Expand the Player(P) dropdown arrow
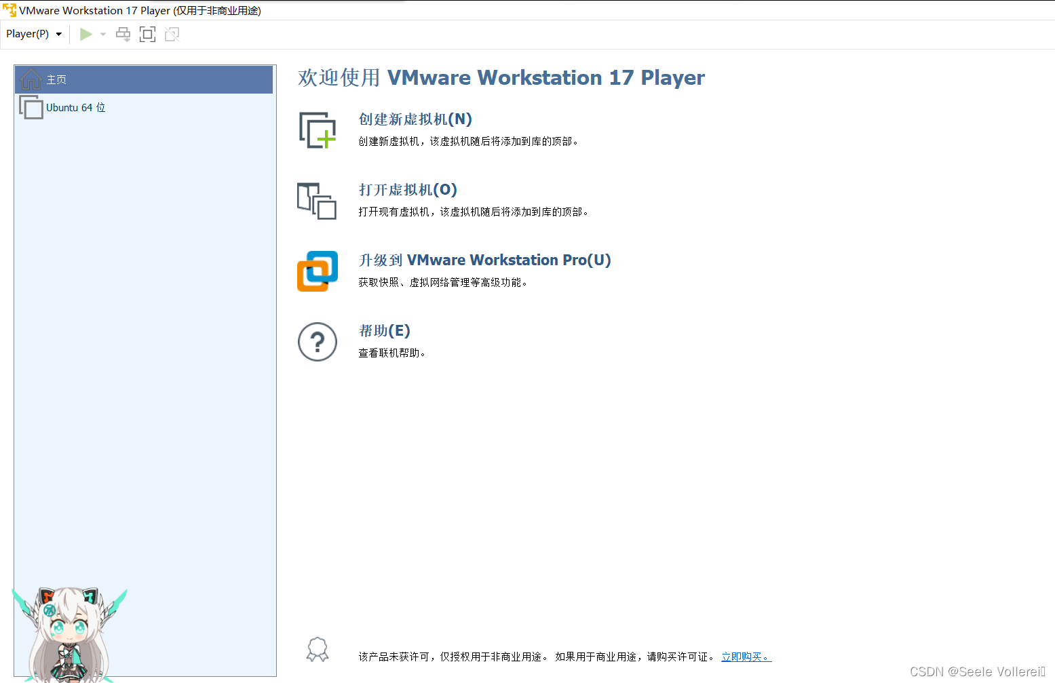 click(59, 35)
